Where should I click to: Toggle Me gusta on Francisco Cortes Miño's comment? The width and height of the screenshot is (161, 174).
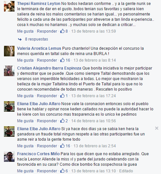[25, 171]
